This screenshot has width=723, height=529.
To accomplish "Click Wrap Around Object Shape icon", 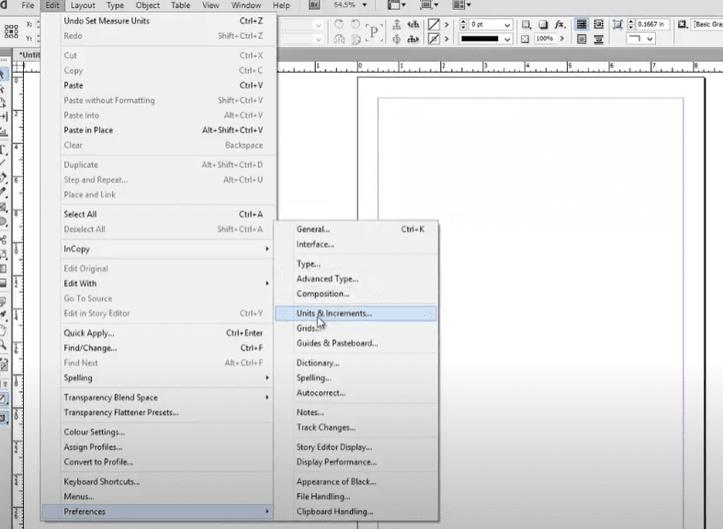I will point(582,39).
